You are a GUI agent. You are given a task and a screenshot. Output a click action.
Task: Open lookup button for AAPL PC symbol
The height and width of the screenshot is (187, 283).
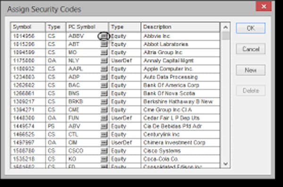tap(104, 69)
